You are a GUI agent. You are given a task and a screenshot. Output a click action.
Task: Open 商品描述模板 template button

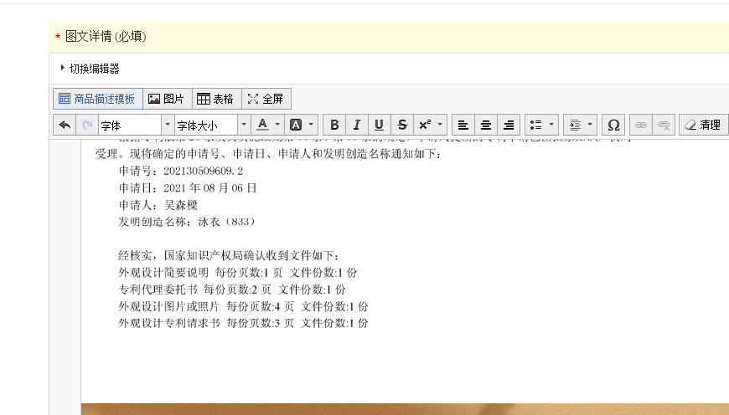pos(98,99)
